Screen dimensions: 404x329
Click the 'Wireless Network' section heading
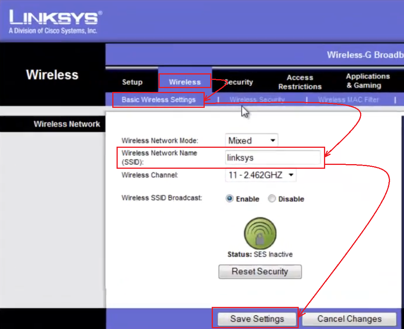(x=67, y=124)
